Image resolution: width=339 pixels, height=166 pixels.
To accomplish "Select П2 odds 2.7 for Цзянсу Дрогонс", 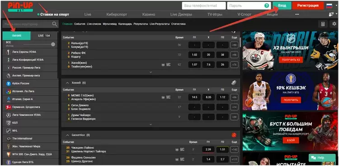I will [222, 159].
